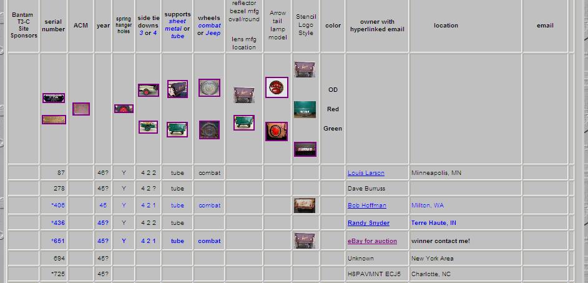Follow the eBay for auction link
The image size is (588, 283).
372,241
